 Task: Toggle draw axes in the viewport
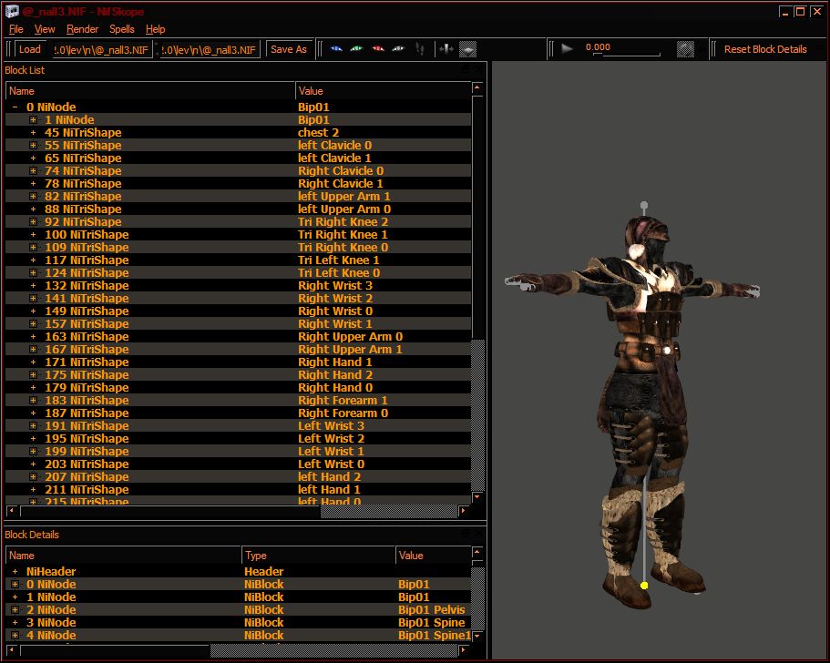coord(446,49)
